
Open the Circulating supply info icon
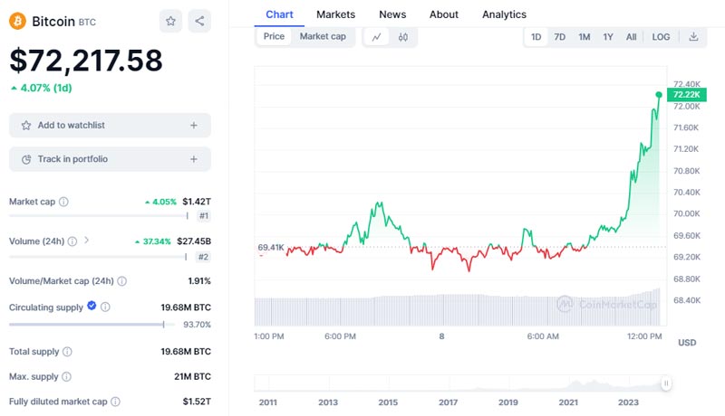tap(105, 307)
